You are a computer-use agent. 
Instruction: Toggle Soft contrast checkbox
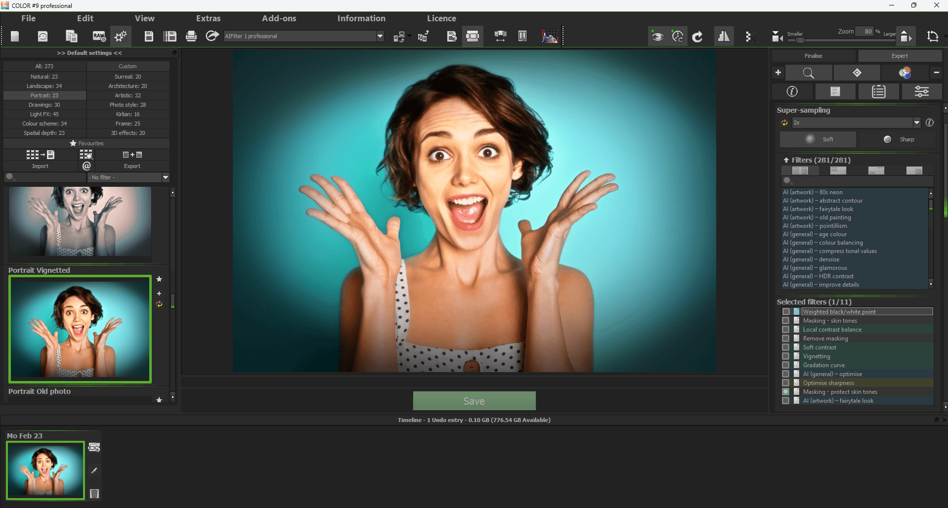point(786,347)
